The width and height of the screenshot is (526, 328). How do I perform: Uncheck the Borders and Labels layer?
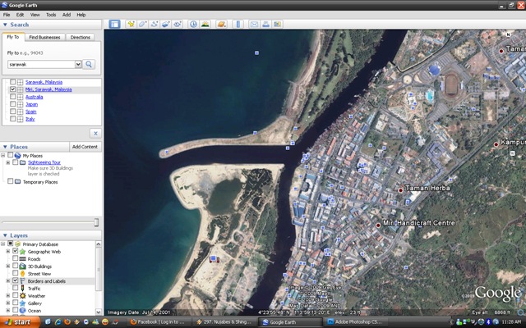[15, 280]
